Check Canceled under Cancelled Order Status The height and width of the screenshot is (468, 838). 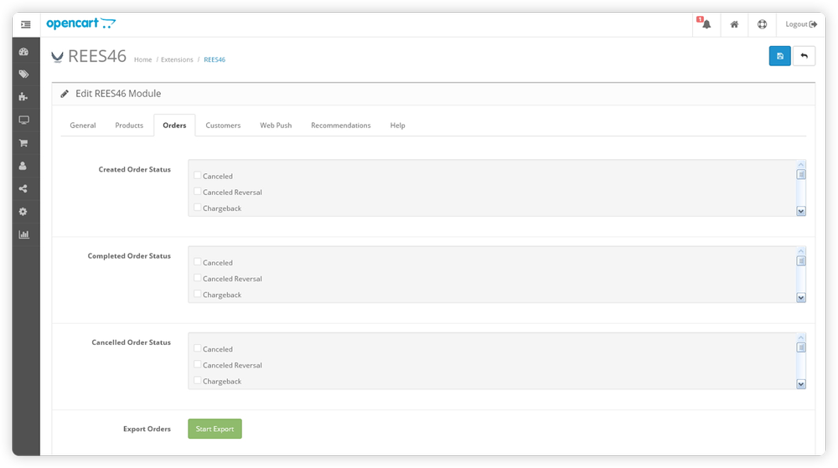(x=197, y=348)
